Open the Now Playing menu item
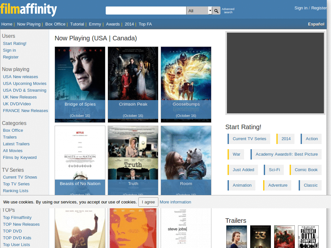331x248 pixels. click(29, 24)
